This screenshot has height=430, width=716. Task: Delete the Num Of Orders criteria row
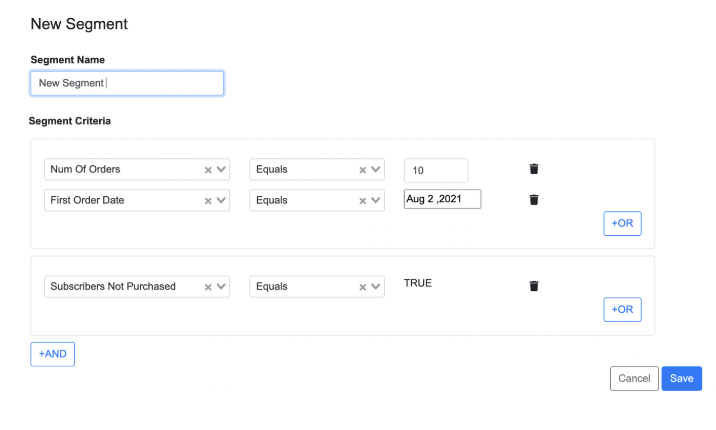534,169
